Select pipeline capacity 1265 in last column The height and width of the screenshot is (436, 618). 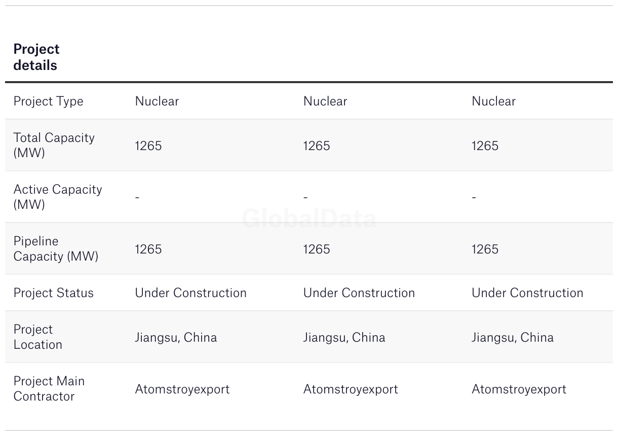click(x=485, y=249)
